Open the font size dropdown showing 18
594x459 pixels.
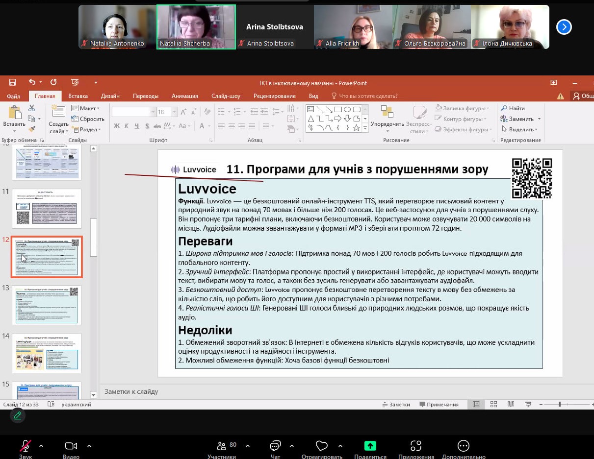click(174, 112)
